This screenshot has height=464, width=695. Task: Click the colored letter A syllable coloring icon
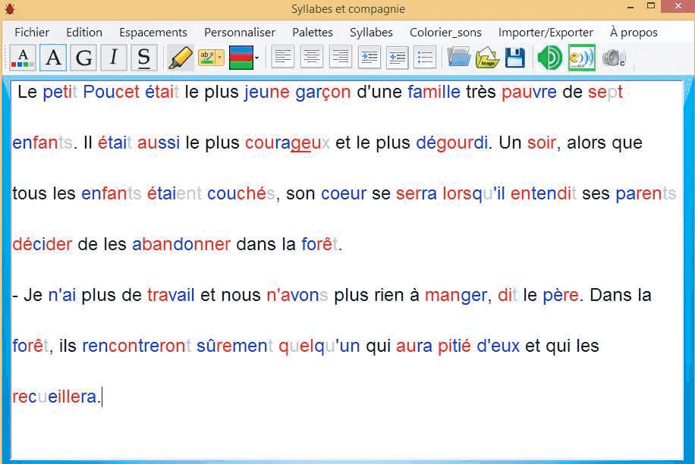tap(23, 58)
